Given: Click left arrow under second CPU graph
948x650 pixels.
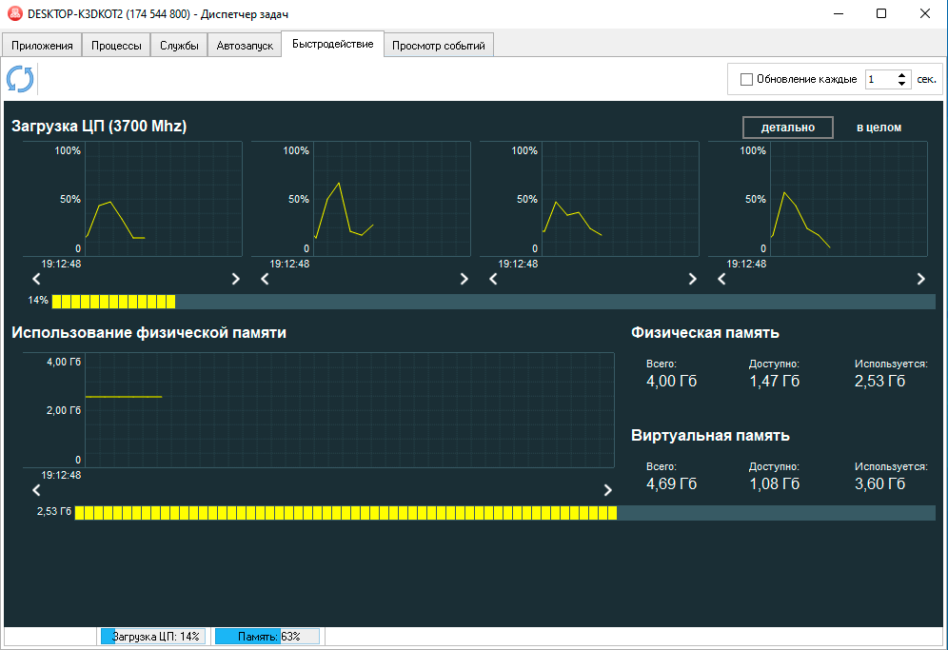Looking at the screenshot, I should coord(265,279).
